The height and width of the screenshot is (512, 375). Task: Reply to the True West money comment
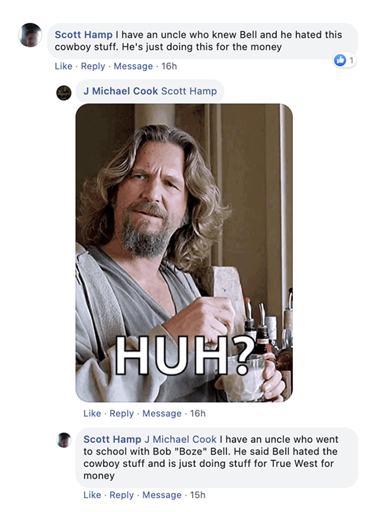(x=122, y=495)
